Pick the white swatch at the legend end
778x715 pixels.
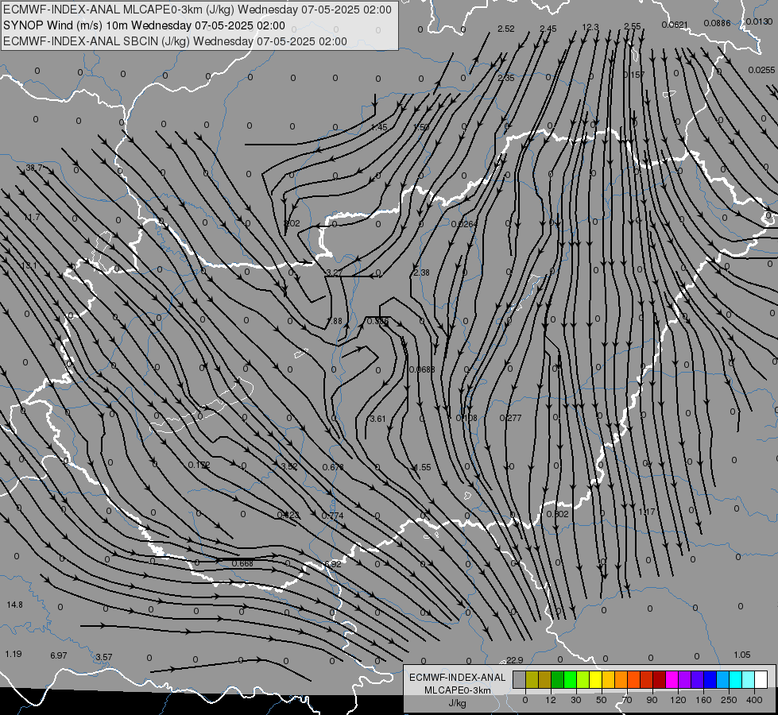click(761, 679)
